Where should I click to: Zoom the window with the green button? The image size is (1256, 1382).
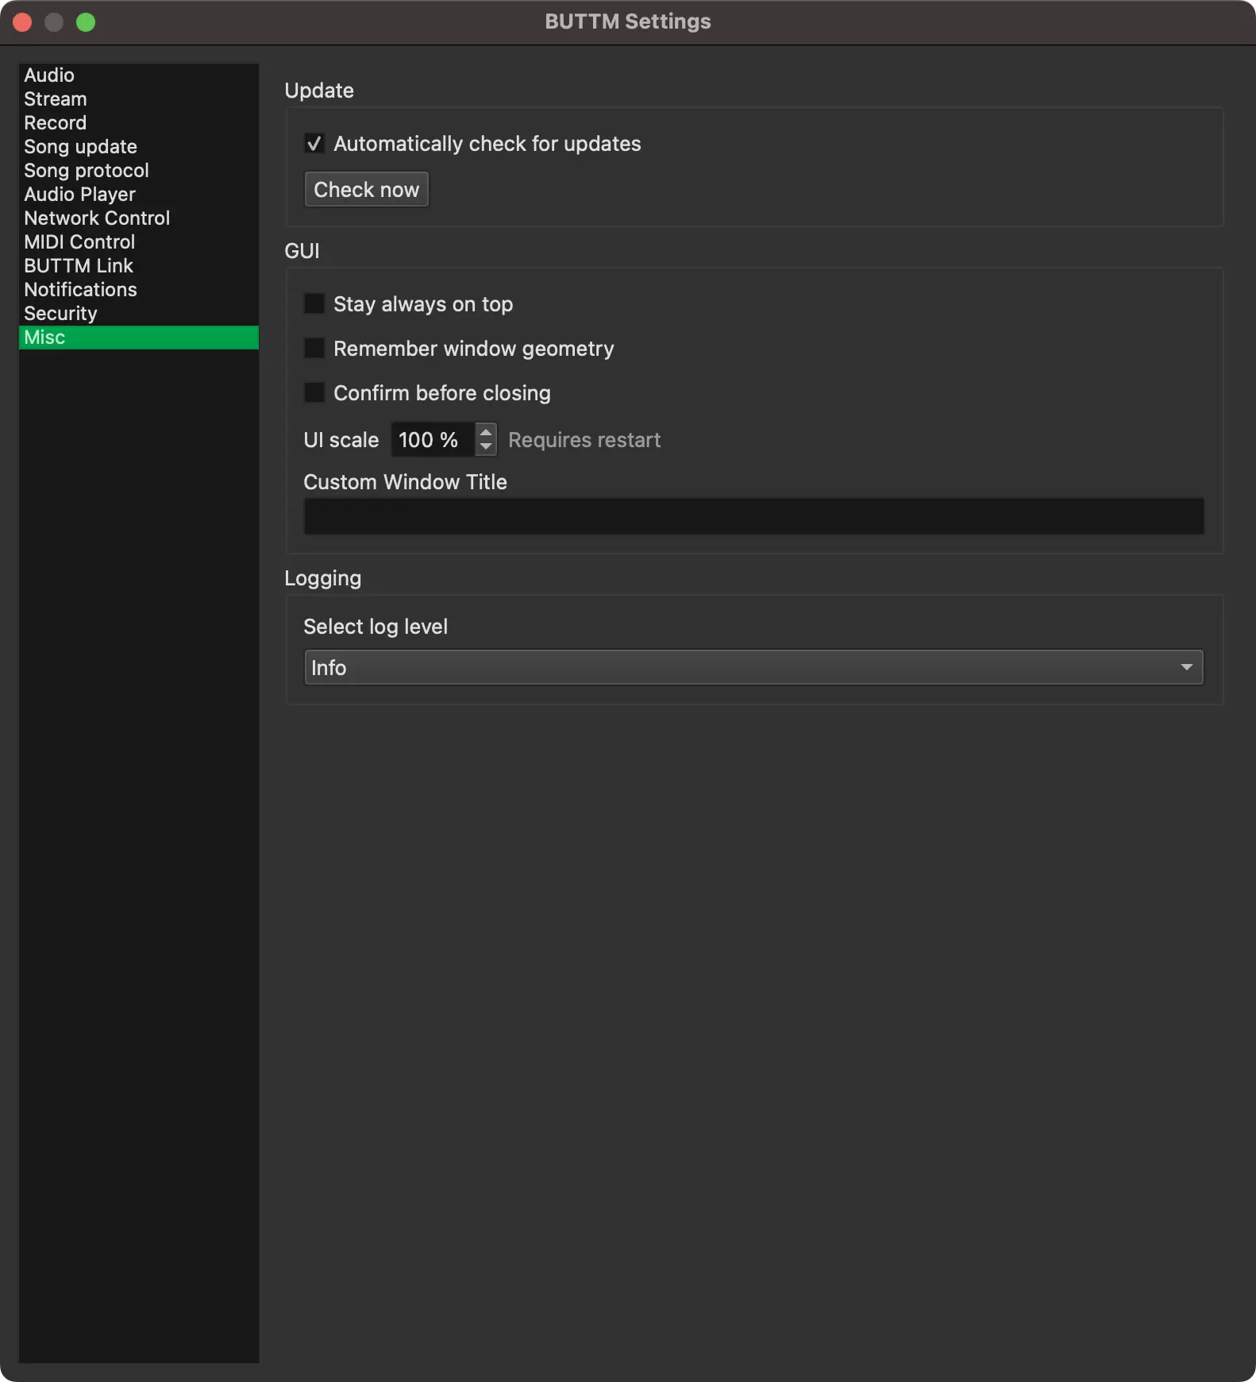click(86, 22)
